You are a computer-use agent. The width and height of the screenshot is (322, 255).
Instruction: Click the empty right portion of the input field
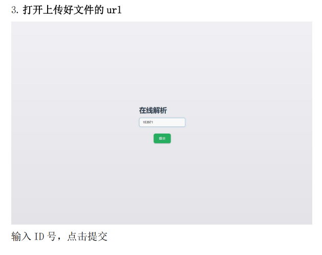point(170,122)
